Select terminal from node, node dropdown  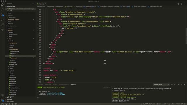[x=161, y=85]
